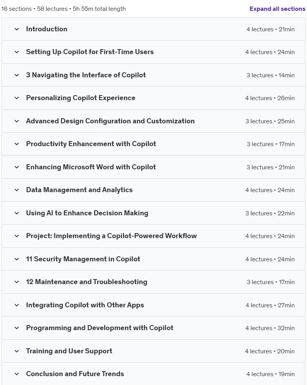Image resolution: width=307 pixels, height=385 pixels.
Task: Click 4 lectures 32min on Programming row
Action: tap(270, 328)
